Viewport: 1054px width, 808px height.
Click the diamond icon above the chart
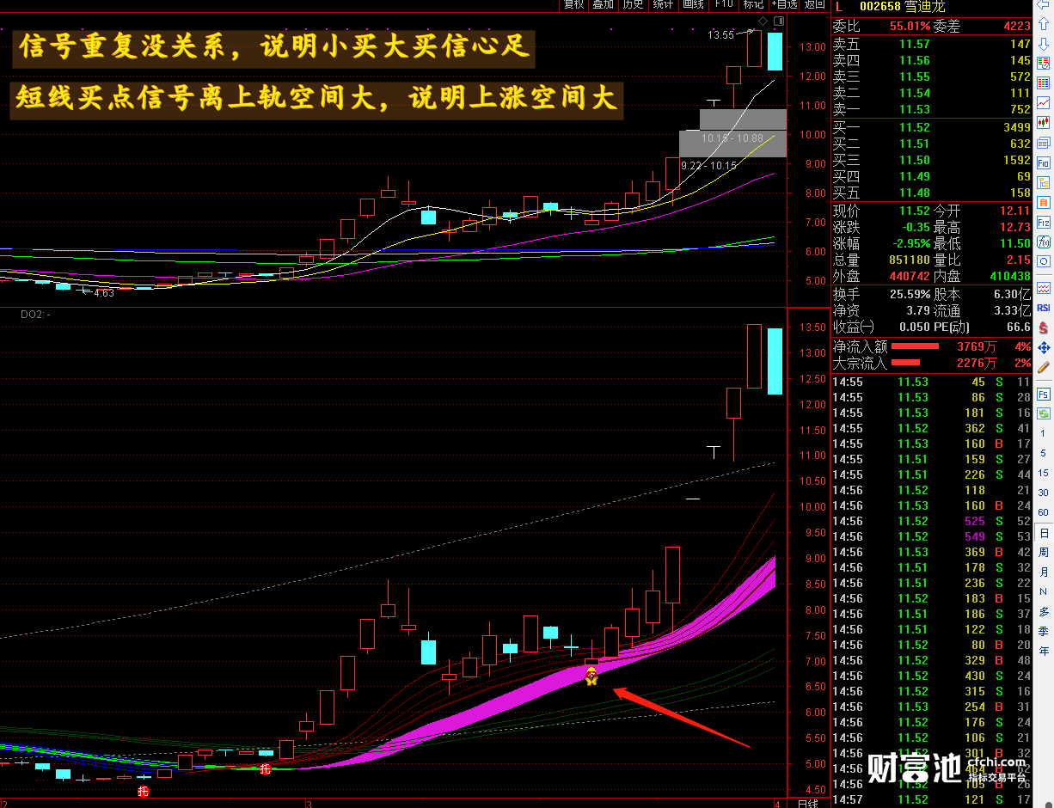click(x=763, y=20)
